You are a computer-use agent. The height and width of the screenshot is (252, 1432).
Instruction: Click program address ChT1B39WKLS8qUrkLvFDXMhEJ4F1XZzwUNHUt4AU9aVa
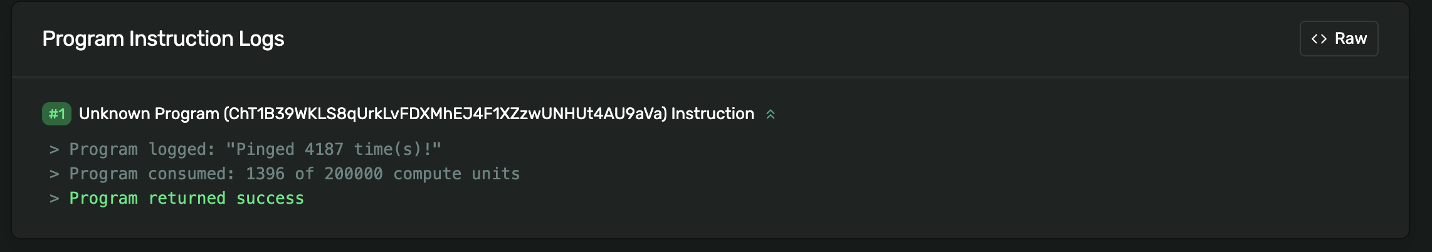tap(445, 114)
